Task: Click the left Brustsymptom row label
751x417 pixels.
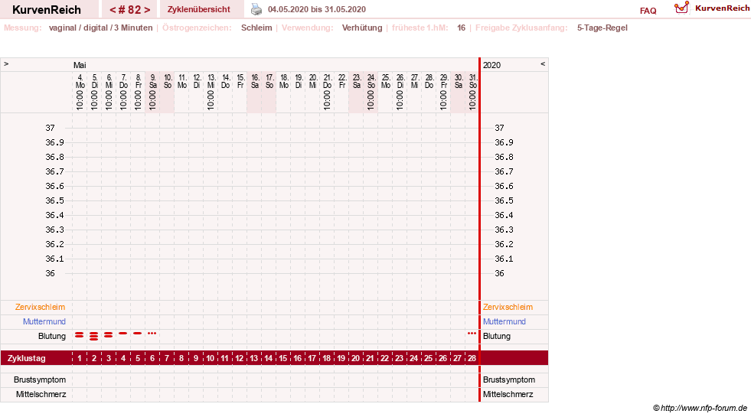Action: (40, 380)
